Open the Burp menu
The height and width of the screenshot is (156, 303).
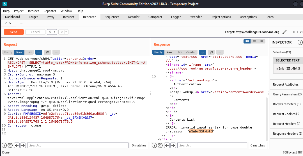pos(6,11)
